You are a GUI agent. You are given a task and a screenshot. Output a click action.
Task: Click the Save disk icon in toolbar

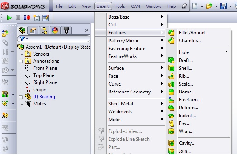tap(224, 6)
